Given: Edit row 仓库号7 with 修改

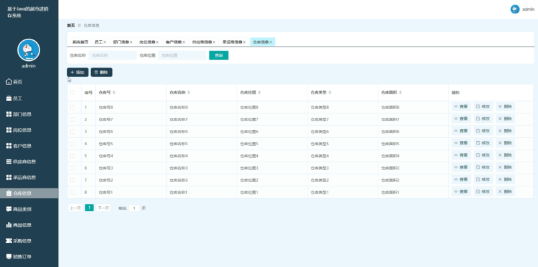Looking at the screenshot, I should pyautogui.click(x=484, y=118).
